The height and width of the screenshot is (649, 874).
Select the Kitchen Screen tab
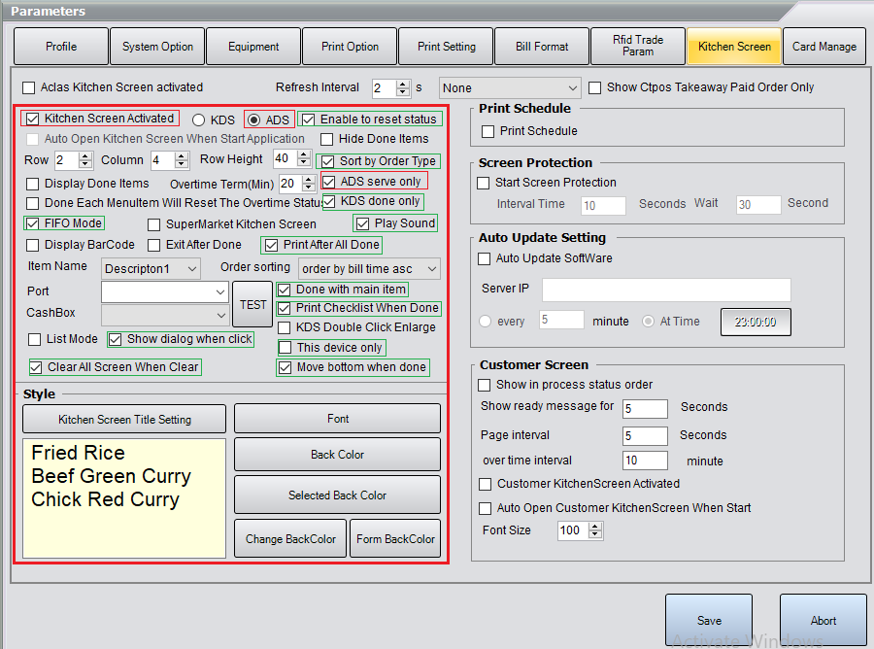click(735, 47)
